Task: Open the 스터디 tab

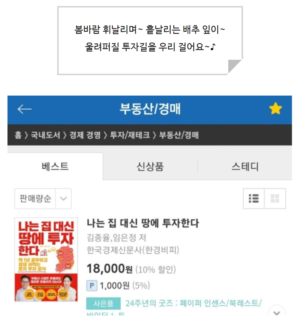Action: point(245,167)
